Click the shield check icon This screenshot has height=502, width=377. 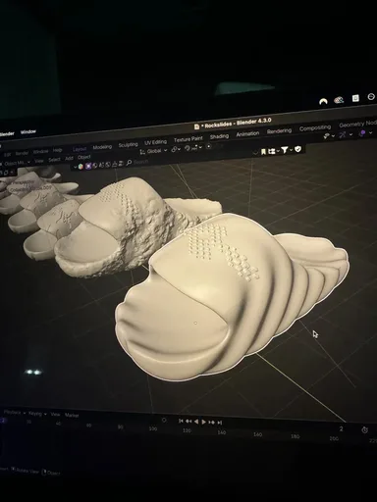[x=297, y=149]
